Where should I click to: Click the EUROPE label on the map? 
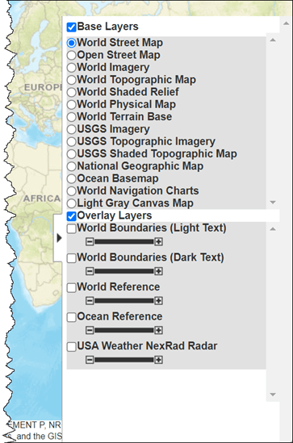point(43,87)
